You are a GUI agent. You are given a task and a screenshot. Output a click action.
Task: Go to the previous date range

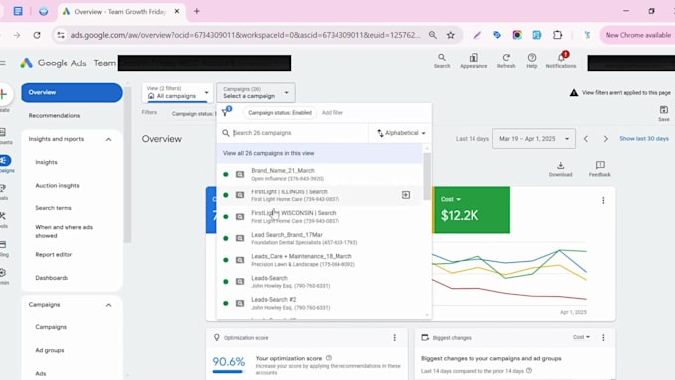click(586, 139)
